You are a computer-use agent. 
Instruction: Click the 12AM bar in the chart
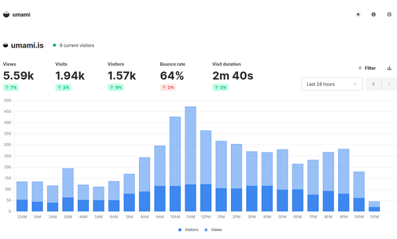(22, 197)
